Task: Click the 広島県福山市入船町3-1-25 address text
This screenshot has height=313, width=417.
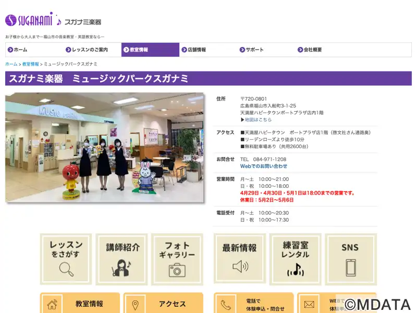Action: click(268, 106)
